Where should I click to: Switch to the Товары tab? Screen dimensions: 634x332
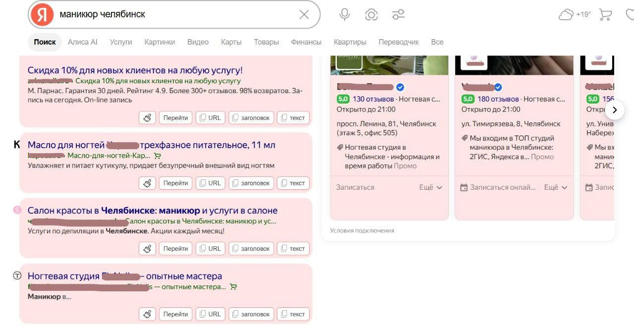click(x=266, y=42)
